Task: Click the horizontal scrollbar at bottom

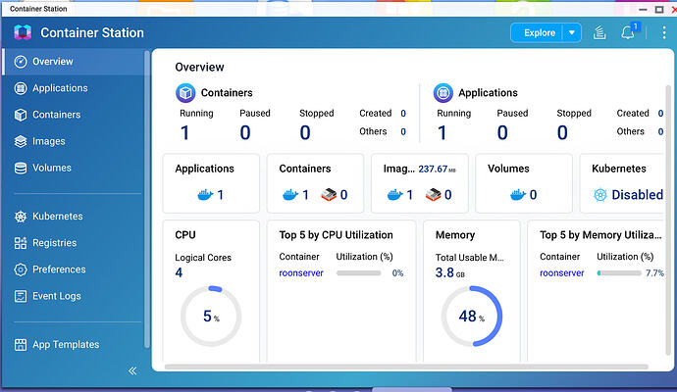Action: pyautogui.click(x=406, y=367)
